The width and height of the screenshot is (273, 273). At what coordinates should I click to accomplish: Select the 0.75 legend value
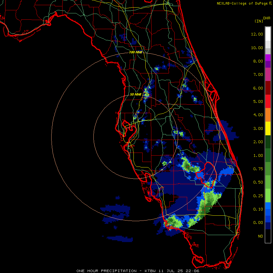(x=258, y=169)
